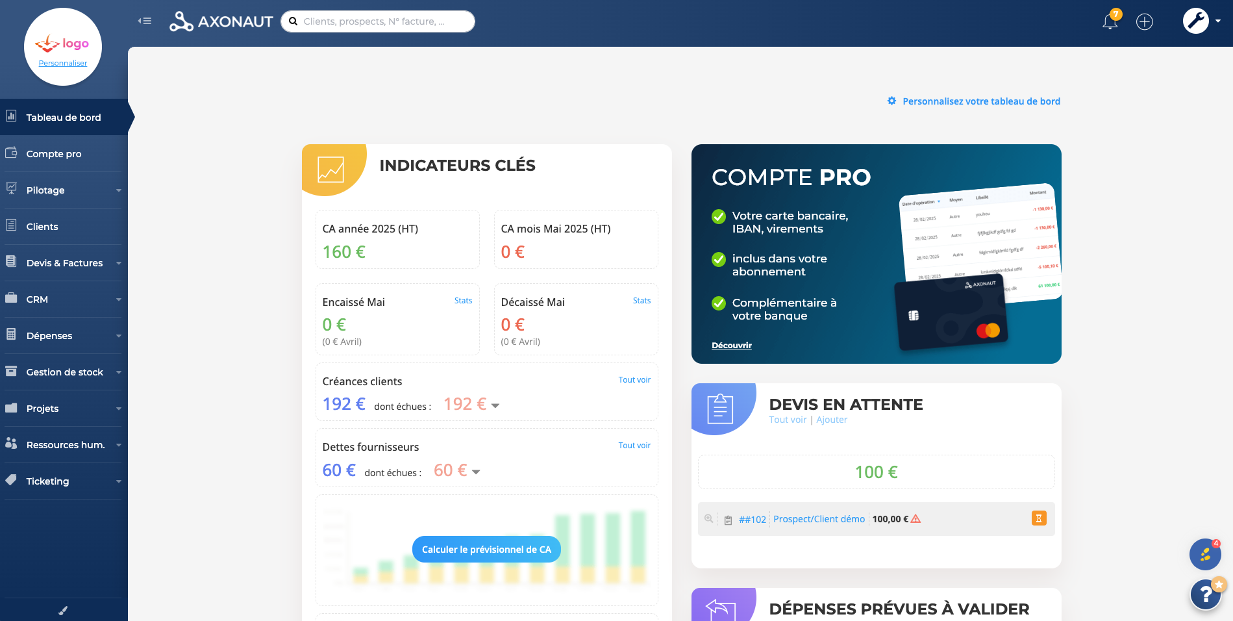
Task: Click Ajouter under Devis en attente
Action: [x=832, y=420]
